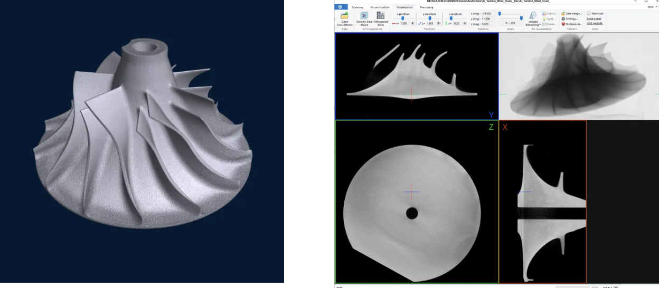This screenshot has height=288, width=659.
Task: Click the z-position value input field
Action: [456, 24]
